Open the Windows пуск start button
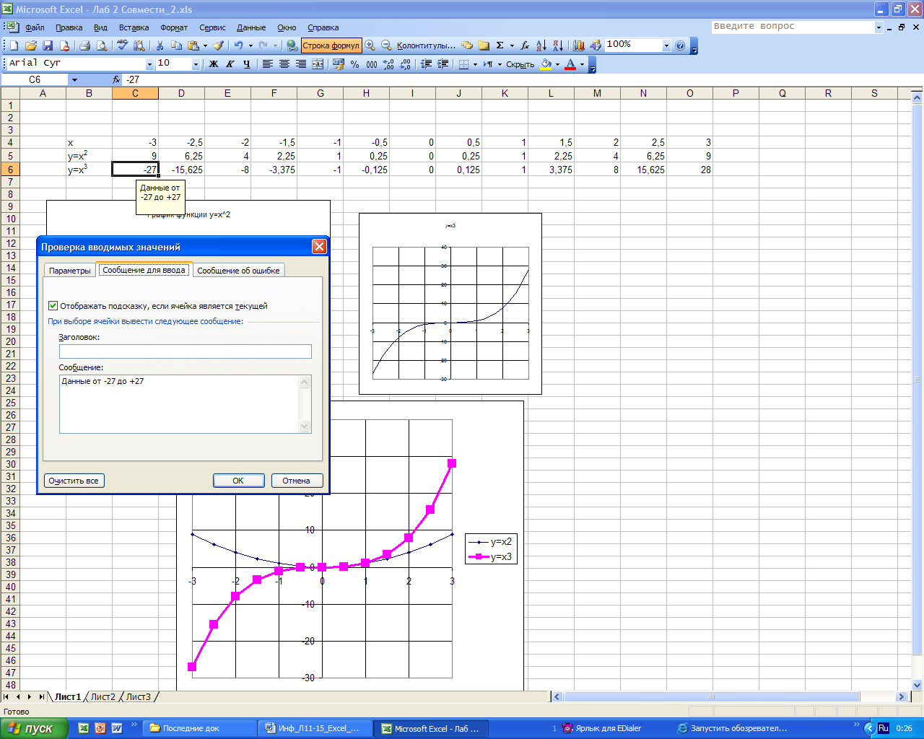This screenshot has width=924, height=739. pos(34,728)
